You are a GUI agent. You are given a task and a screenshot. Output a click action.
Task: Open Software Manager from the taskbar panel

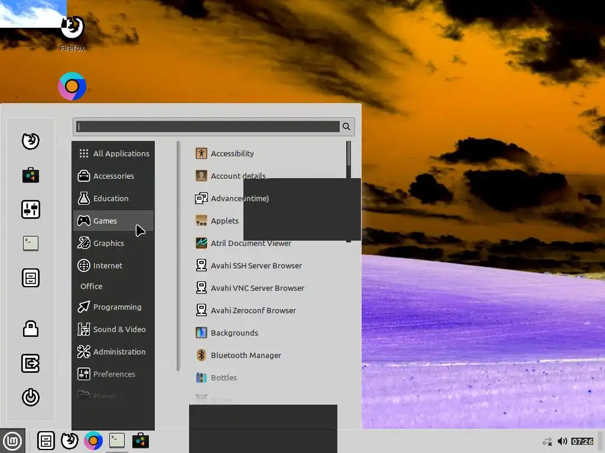[x=141, y=441]
